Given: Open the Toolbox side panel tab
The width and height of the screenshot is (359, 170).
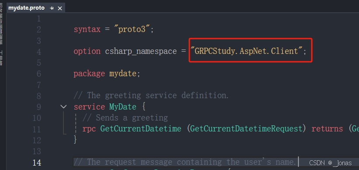Looking at the screenshot, I should 1,58.
